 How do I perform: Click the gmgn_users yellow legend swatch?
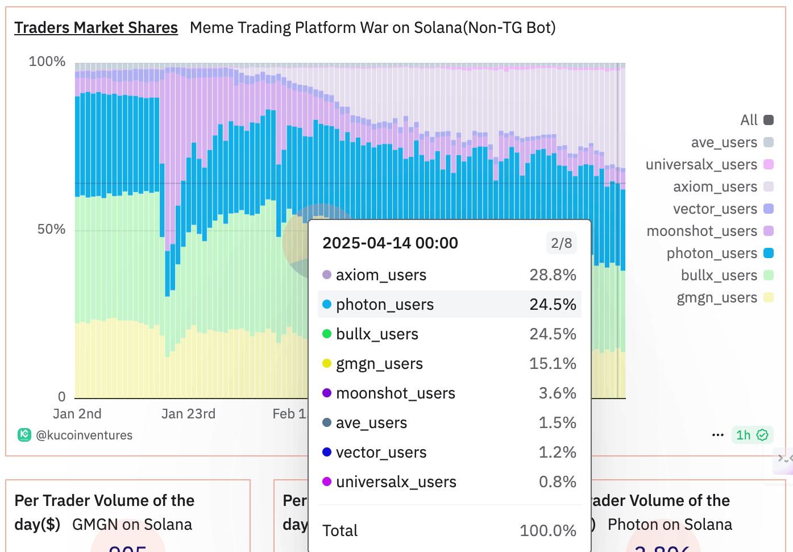[769, 297]
